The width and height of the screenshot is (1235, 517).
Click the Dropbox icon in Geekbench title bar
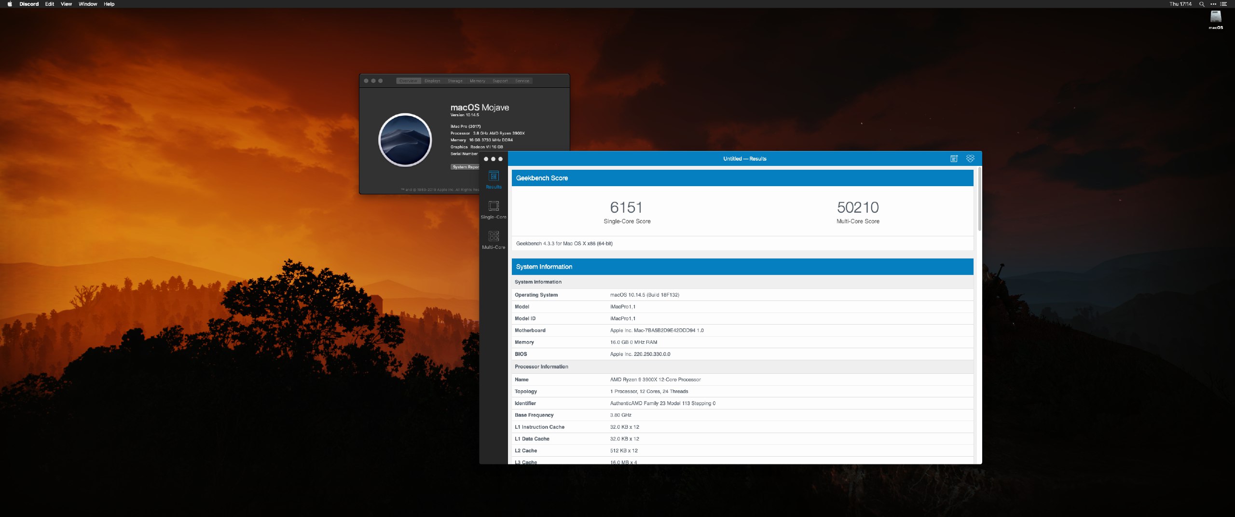pyautogui.click(x=970, y=159)
